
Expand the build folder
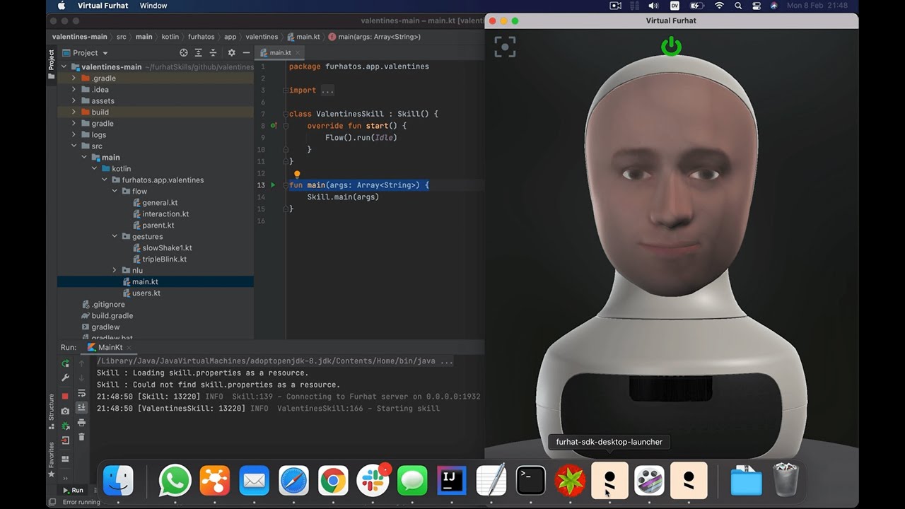74,112
